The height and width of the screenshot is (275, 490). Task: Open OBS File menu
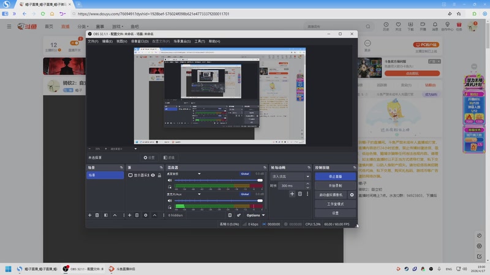(x=93, y=41)
